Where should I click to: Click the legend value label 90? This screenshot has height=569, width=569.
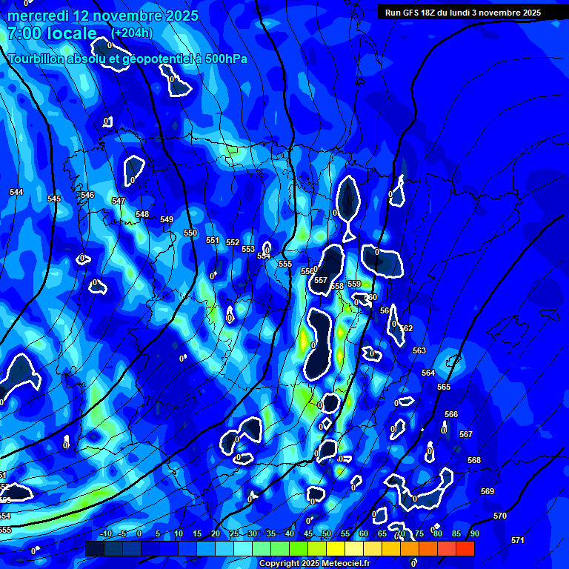click(474, 533)
